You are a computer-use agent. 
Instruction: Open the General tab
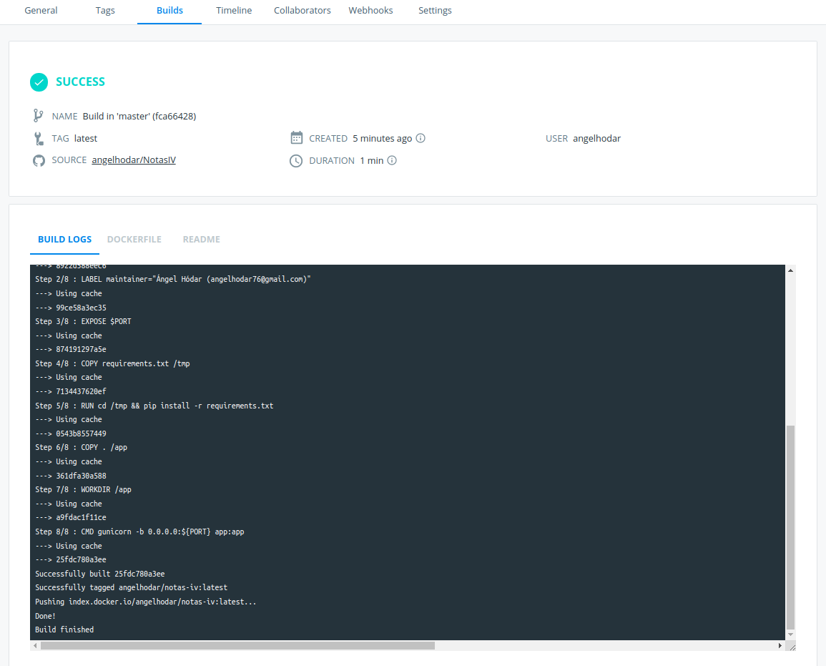coord(41,11)
